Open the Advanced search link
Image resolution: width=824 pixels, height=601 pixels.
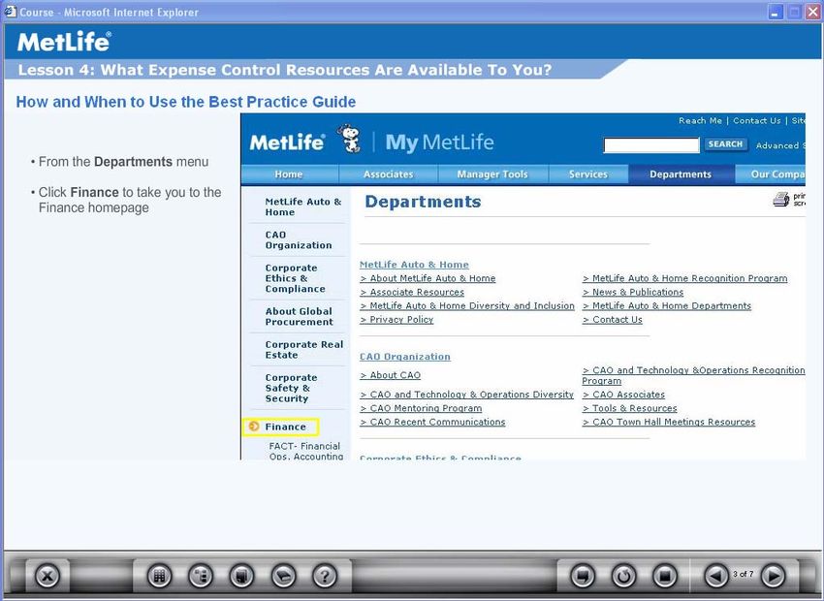(780, 145)
